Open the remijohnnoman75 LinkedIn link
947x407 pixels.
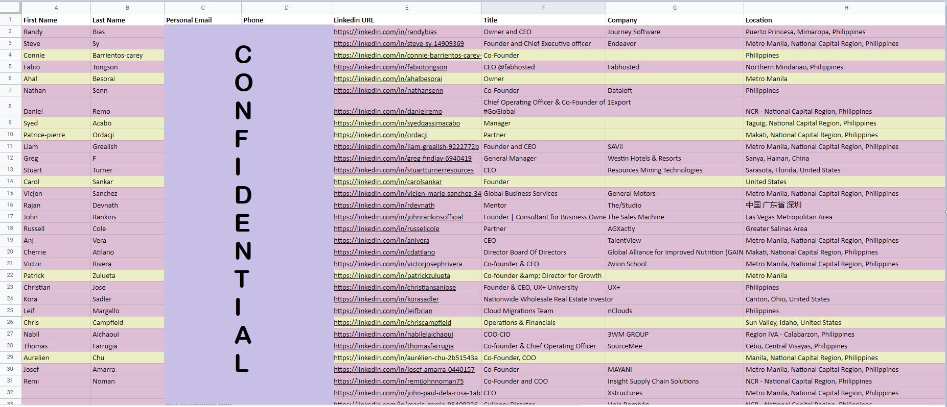pos(399,381)
